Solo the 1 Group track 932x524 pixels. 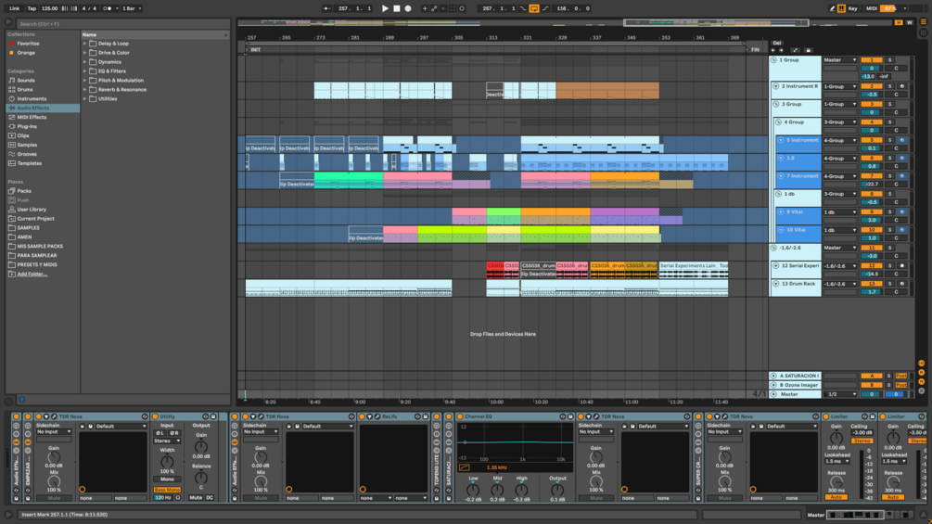point(889,60)
